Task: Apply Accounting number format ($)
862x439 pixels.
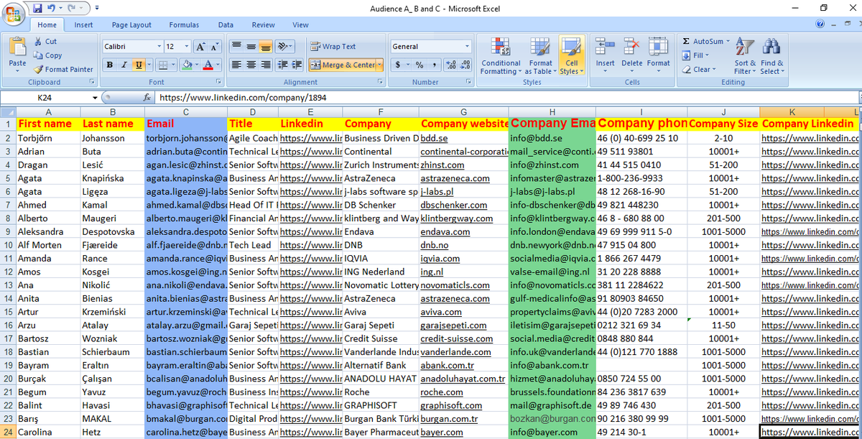Action: tap(399, 65)
